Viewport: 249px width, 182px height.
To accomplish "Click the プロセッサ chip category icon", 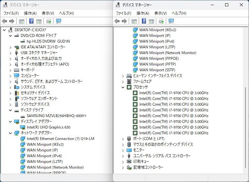I will [x=129, y=87].
